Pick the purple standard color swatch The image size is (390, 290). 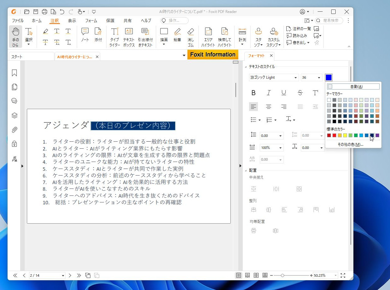point(377,135)
